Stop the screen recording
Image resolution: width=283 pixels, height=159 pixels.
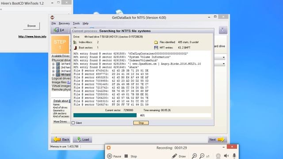(x=131, y=156)
